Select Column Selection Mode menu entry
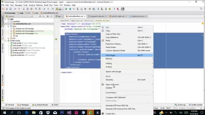The height and width of the screenshot is (115, 205). (x=127, y=50)
